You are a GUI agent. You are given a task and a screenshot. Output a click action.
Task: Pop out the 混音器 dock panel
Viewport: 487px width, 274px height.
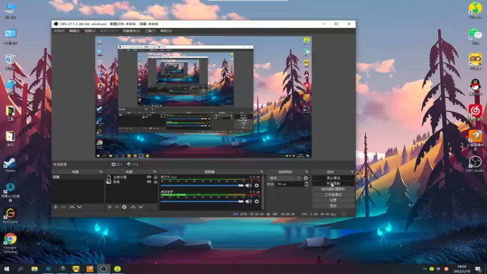[262, 172]
